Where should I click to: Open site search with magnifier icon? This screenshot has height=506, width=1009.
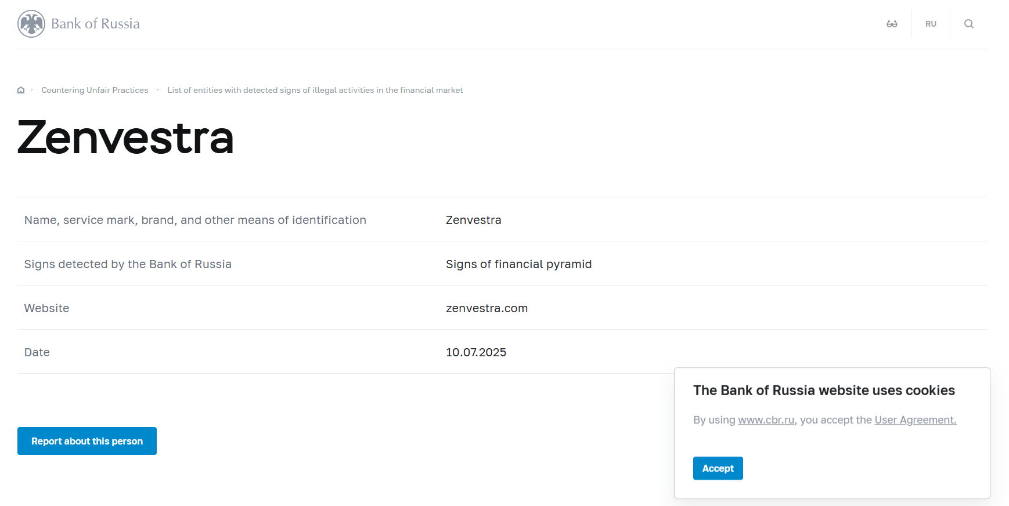pos(968,24)
